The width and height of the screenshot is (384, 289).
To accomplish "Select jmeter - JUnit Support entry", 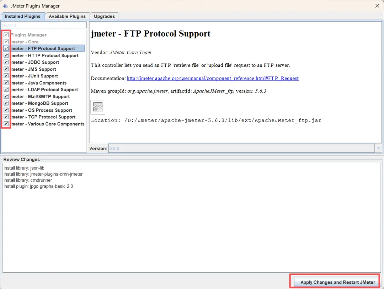I will click(x=34, y=76).
